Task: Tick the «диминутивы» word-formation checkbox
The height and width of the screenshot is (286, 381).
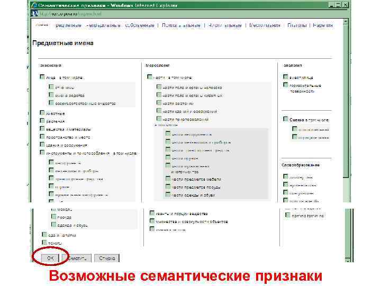Action: [x=286, y=176]
